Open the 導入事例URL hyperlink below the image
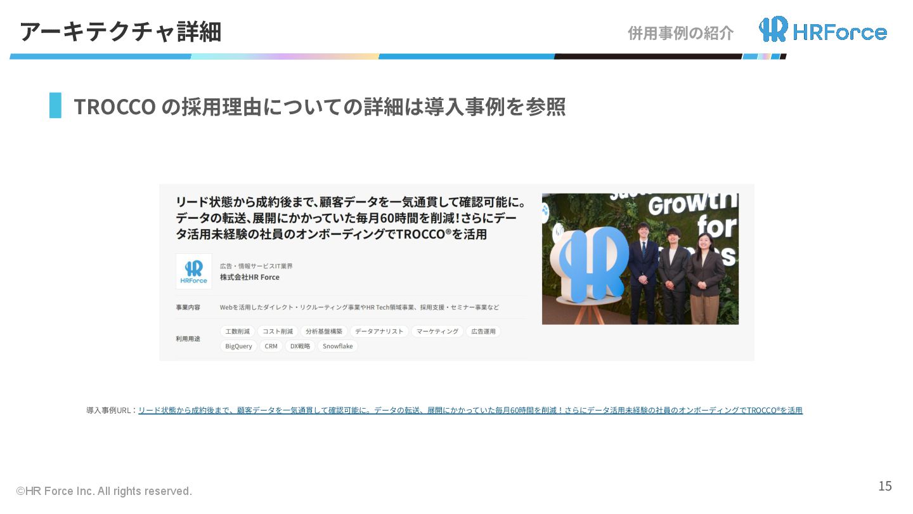Image resolution: width=913 pixels, height=514 pixels. click(470, 411)
